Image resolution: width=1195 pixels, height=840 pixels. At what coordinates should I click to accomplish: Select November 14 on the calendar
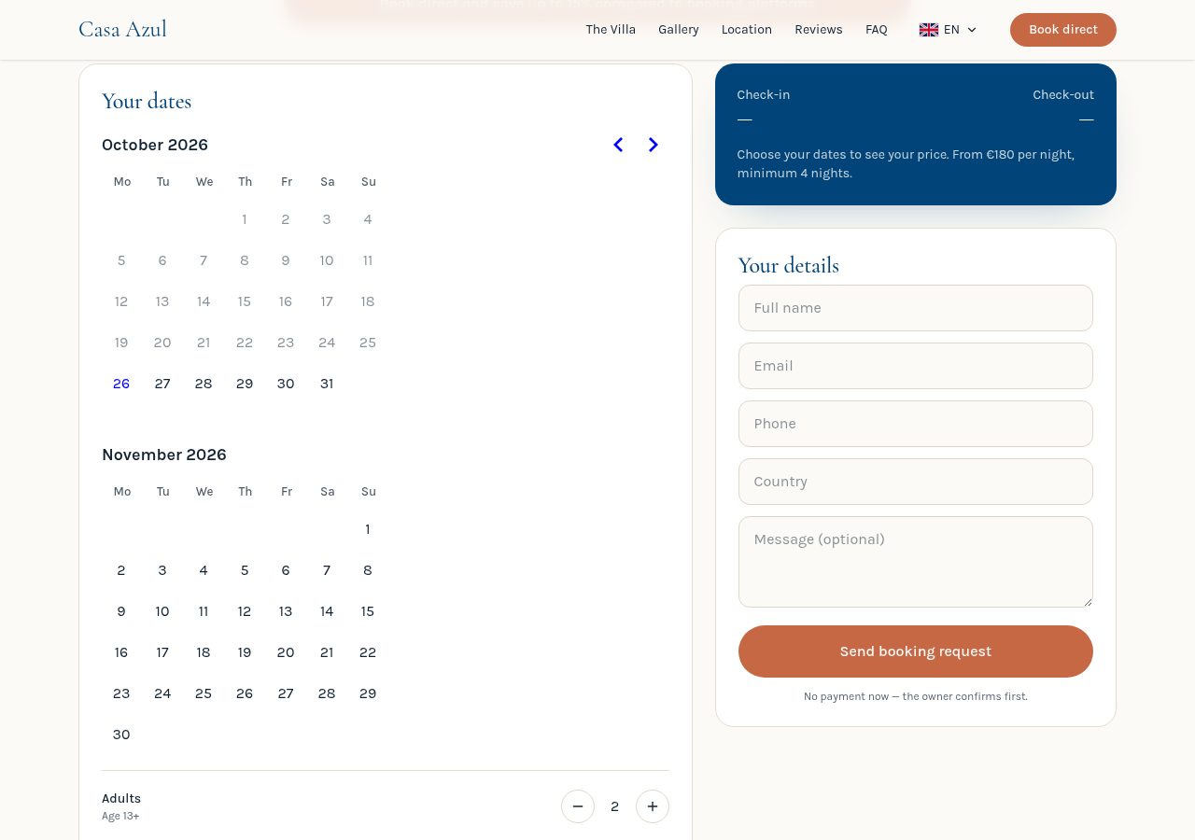pyautogui.click(x=327, y=611)
